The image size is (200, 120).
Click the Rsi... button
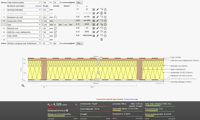[79, 3]
